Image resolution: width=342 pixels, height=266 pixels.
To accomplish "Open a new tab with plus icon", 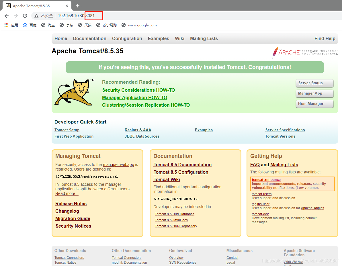I will coord(78,6).
